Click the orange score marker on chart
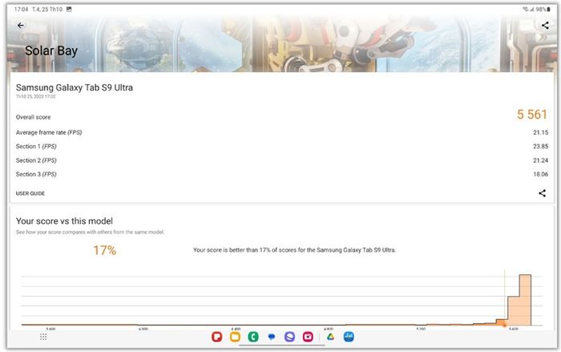The width and height of the screenshot is (561, 352). (504, 325)
